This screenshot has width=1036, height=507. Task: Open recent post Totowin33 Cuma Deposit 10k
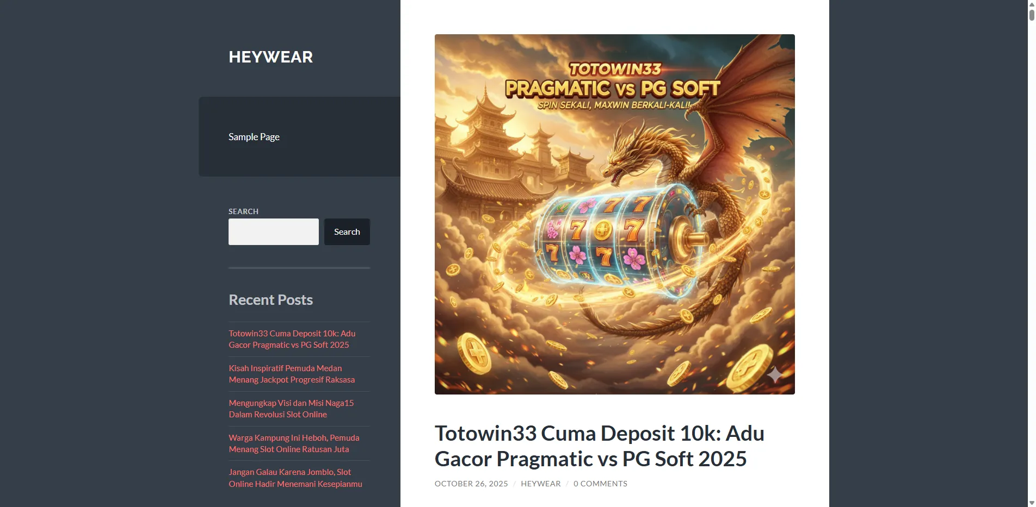[x=292, y=339]
